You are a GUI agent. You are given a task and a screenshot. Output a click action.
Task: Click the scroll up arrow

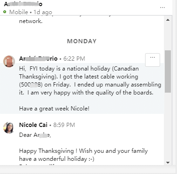point(168,20)
